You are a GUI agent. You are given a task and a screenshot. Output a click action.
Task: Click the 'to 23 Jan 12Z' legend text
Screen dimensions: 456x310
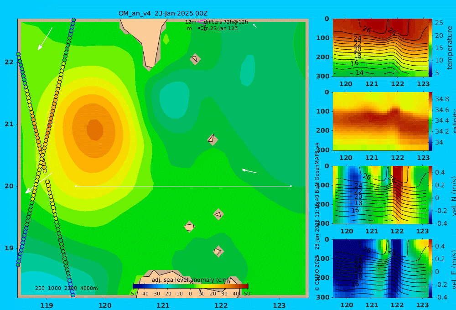pyautogui.click(x=221, y=29)
